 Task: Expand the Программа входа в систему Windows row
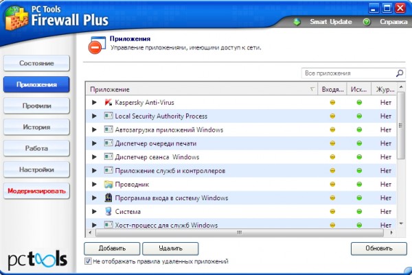[94, 198]
